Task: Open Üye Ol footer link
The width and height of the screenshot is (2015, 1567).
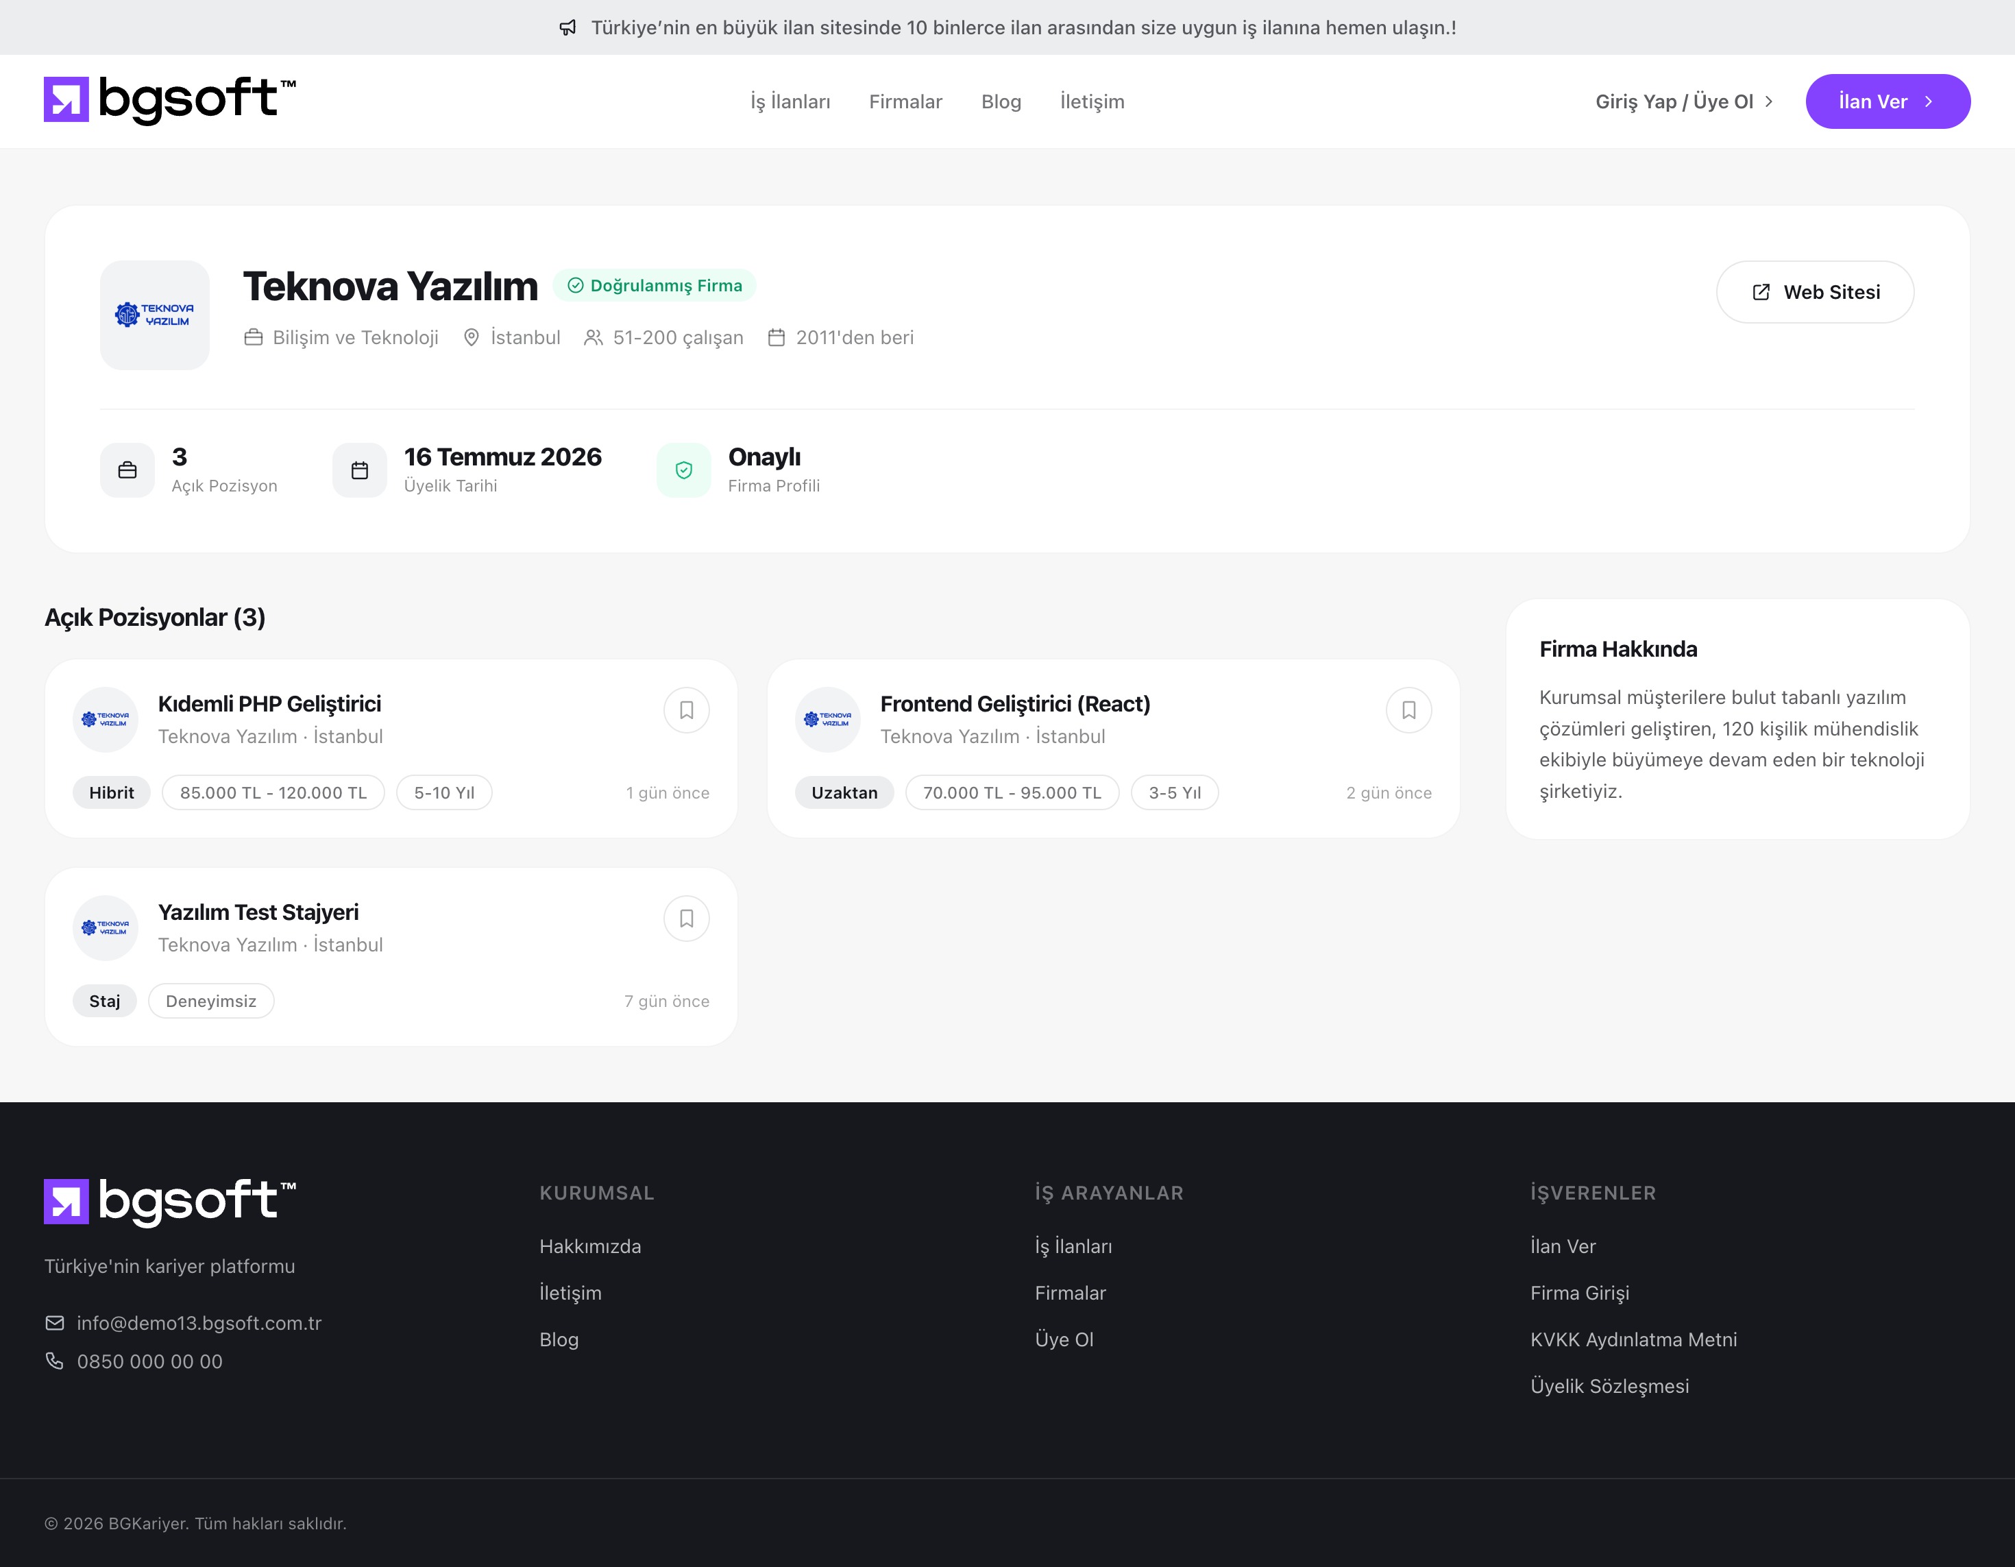Action: coord(1064,1339)
